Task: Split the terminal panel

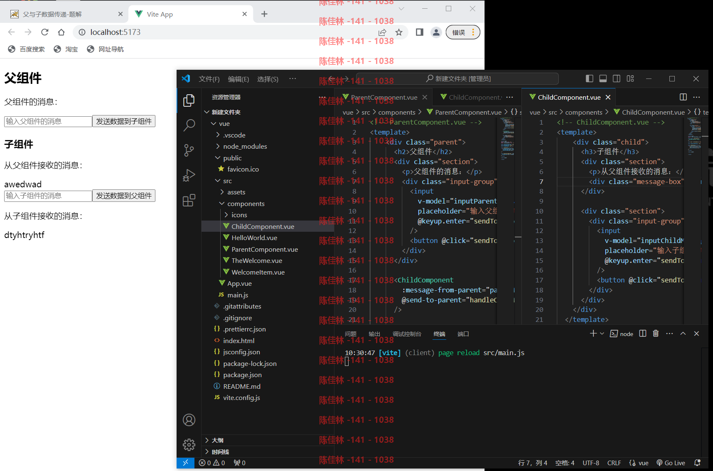Action: coord(643,334)
